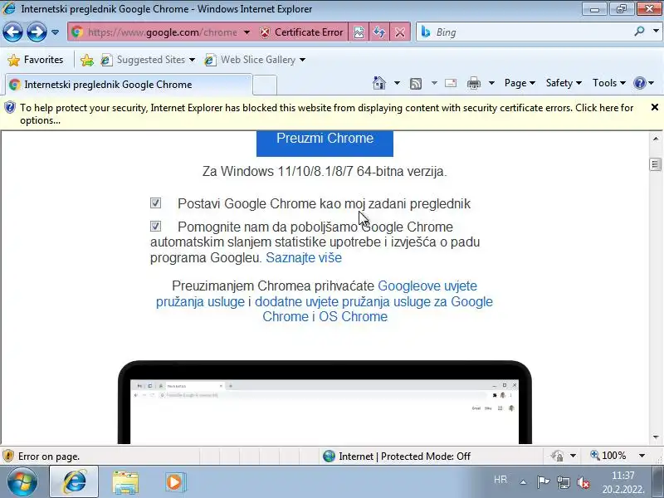Click security information bar for options
664x498 pixels.
[326, 114]
